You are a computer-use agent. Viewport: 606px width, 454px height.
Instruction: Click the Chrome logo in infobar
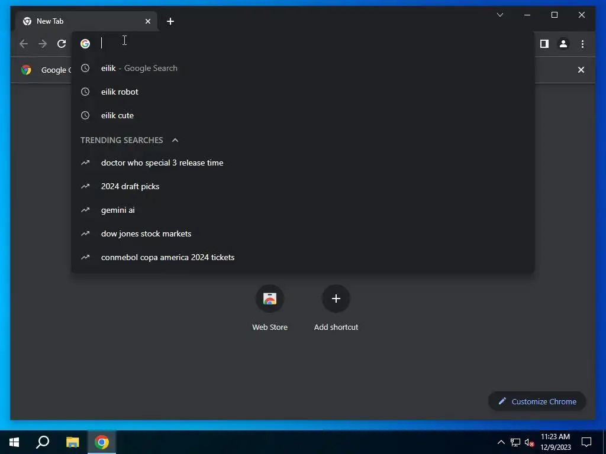click(26, 70)
